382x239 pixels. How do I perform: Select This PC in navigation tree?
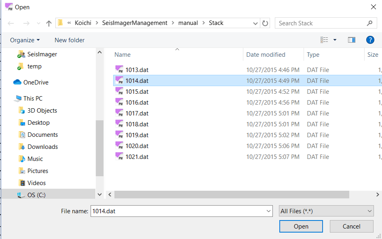(x=32, y=99)
